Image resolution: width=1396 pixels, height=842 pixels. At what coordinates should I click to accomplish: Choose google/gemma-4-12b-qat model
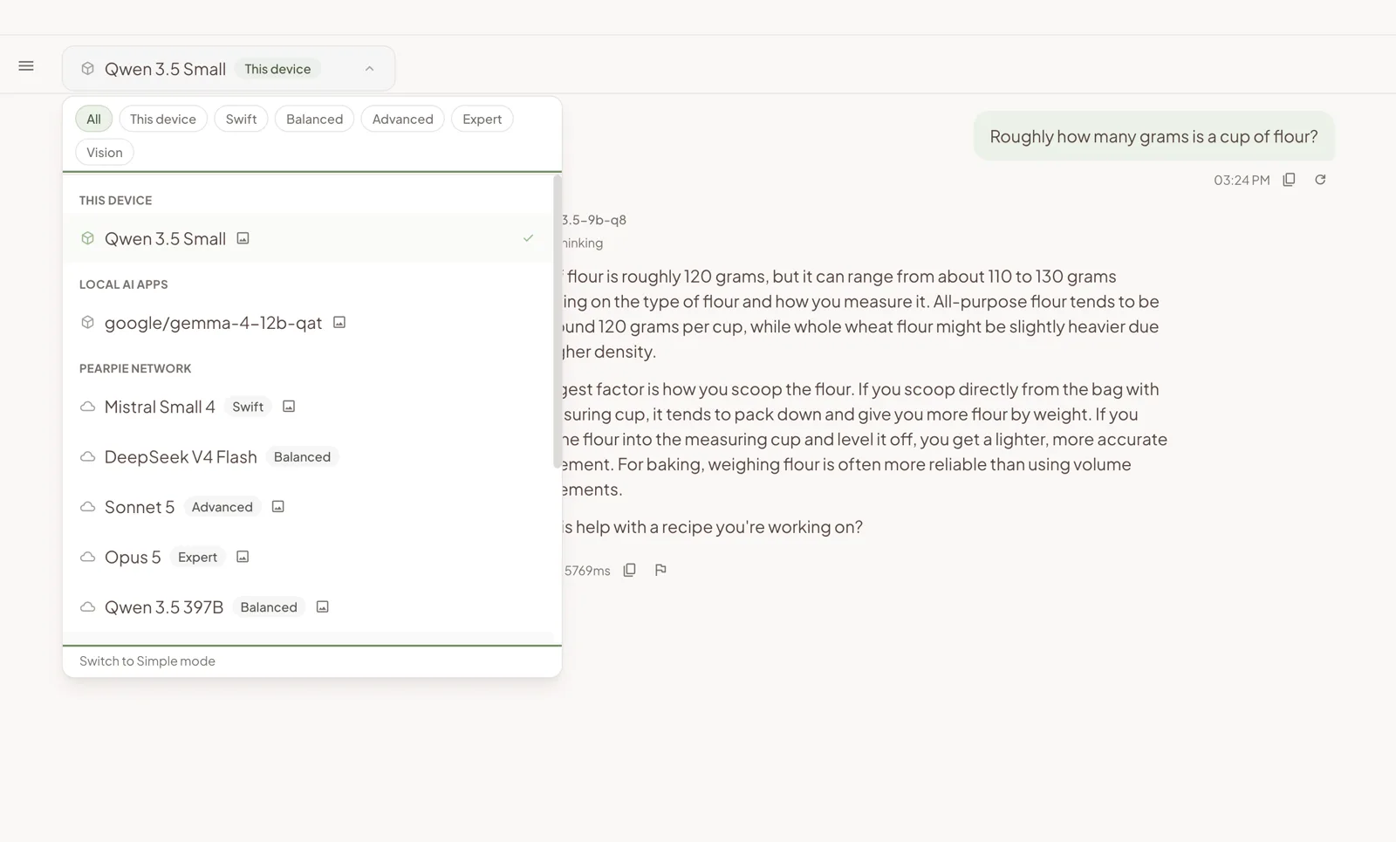pyautogui.click(x=308, y=323)
